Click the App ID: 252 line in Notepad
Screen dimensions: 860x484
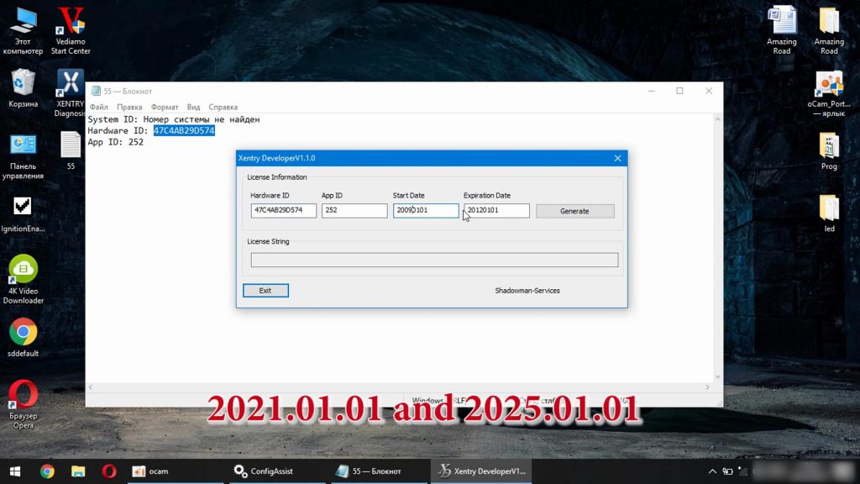pos(116,142)
